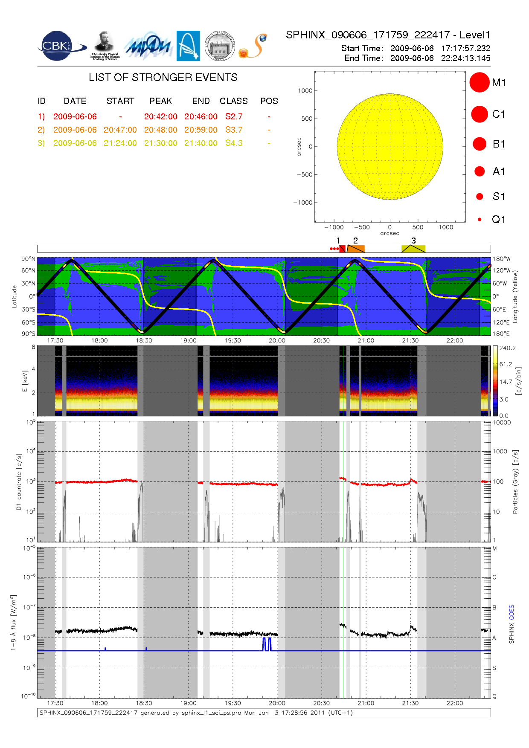Viewport: 529px width, 748px height.
Task: Click the CBK PAN logo
Action: (61, 46)
